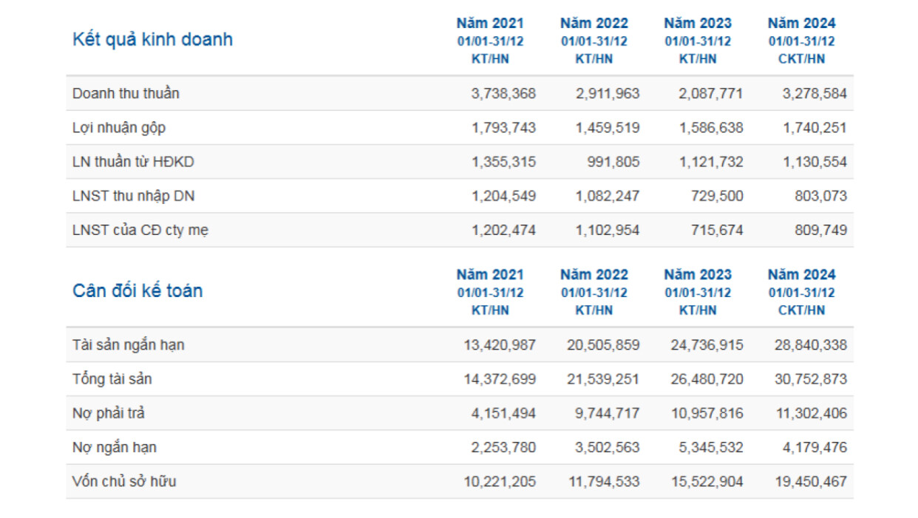The width and height of the screenshot is (918, 518).
Task: Click the LNST của CĐ cty mẹ label
Action: (x=140, y=231)
